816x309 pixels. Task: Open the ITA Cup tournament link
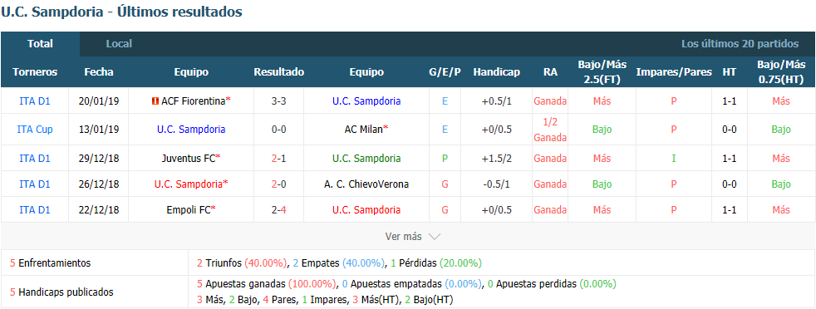(x=35, y=130)
